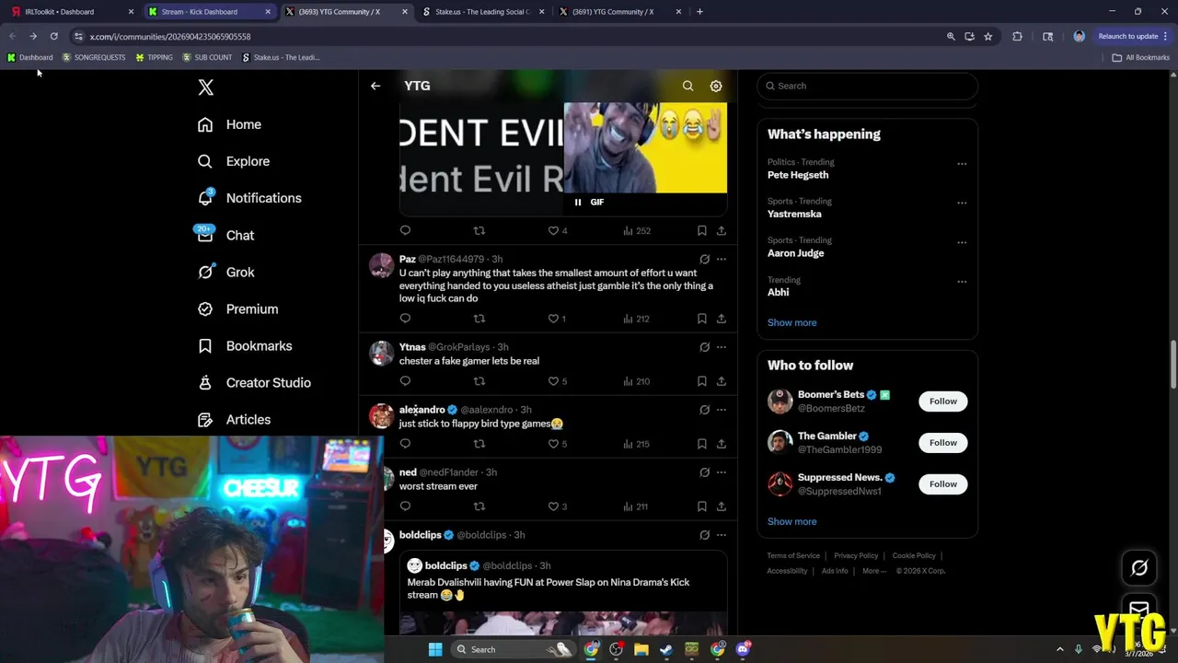The image size is (1178, 663).
Task: Share alexandro's post
Action: pyautogui.click(x=722, y=444)
